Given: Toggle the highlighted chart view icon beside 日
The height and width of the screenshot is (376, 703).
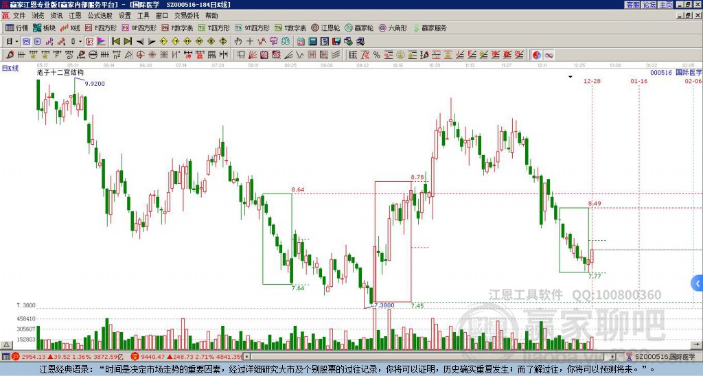Looking at the screenshot, I should click(x=26, y=42).
